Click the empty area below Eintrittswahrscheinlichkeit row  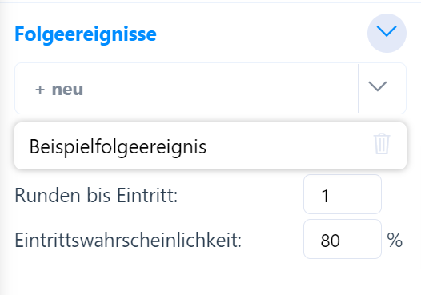coord(210,277)
